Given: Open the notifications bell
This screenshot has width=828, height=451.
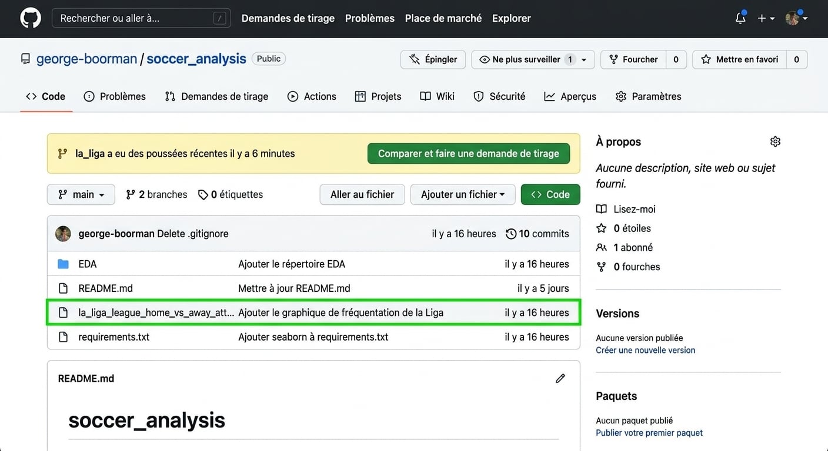Looking at the screenshot, I should [x=740, y=18].
